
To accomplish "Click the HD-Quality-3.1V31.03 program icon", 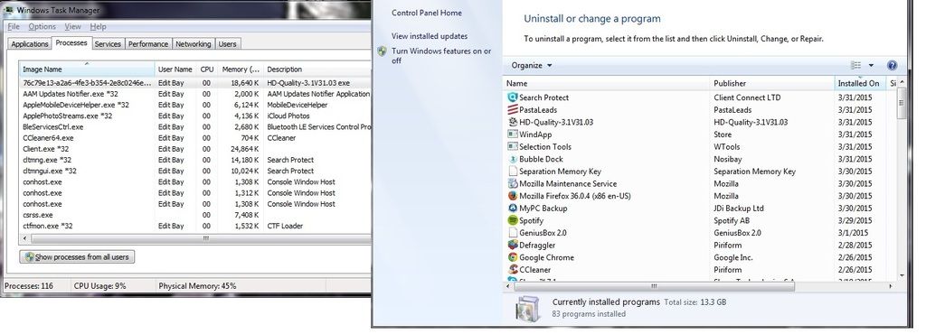I will [513, 122].
